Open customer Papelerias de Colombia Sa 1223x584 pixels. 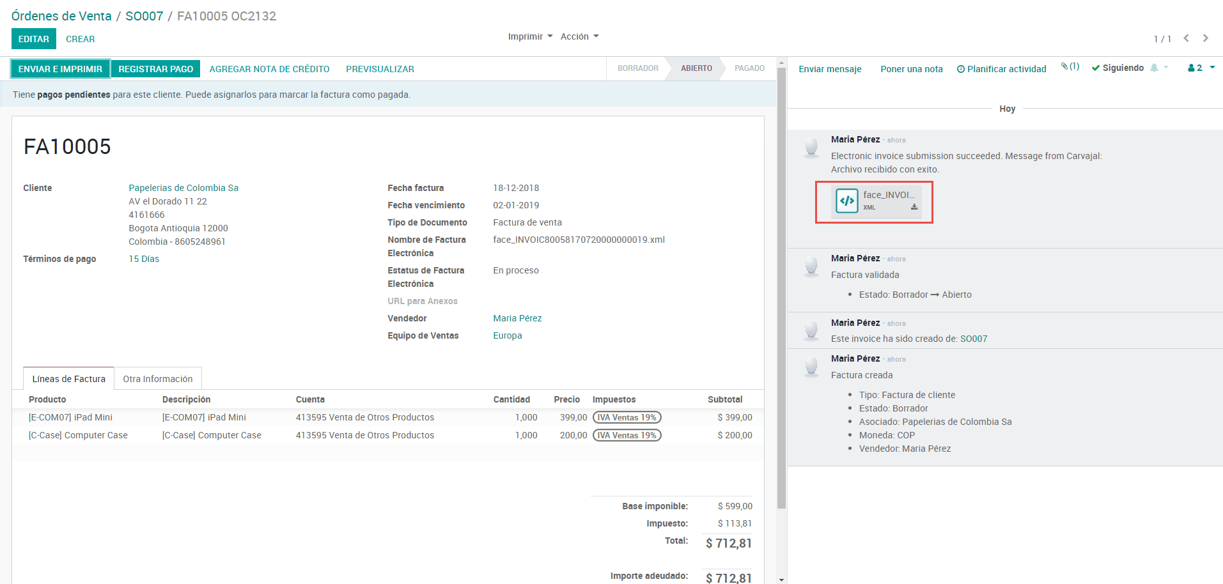point(183,188)
